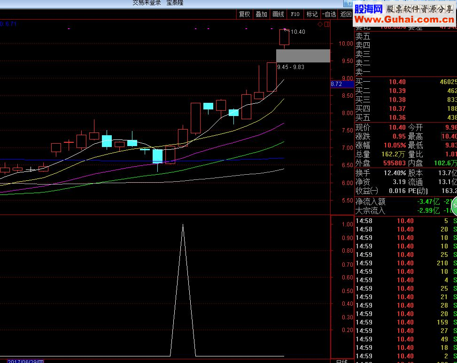The image size is (457, 363).
Task: Click the 外盘 value 595803
Action: pos(395,163)
